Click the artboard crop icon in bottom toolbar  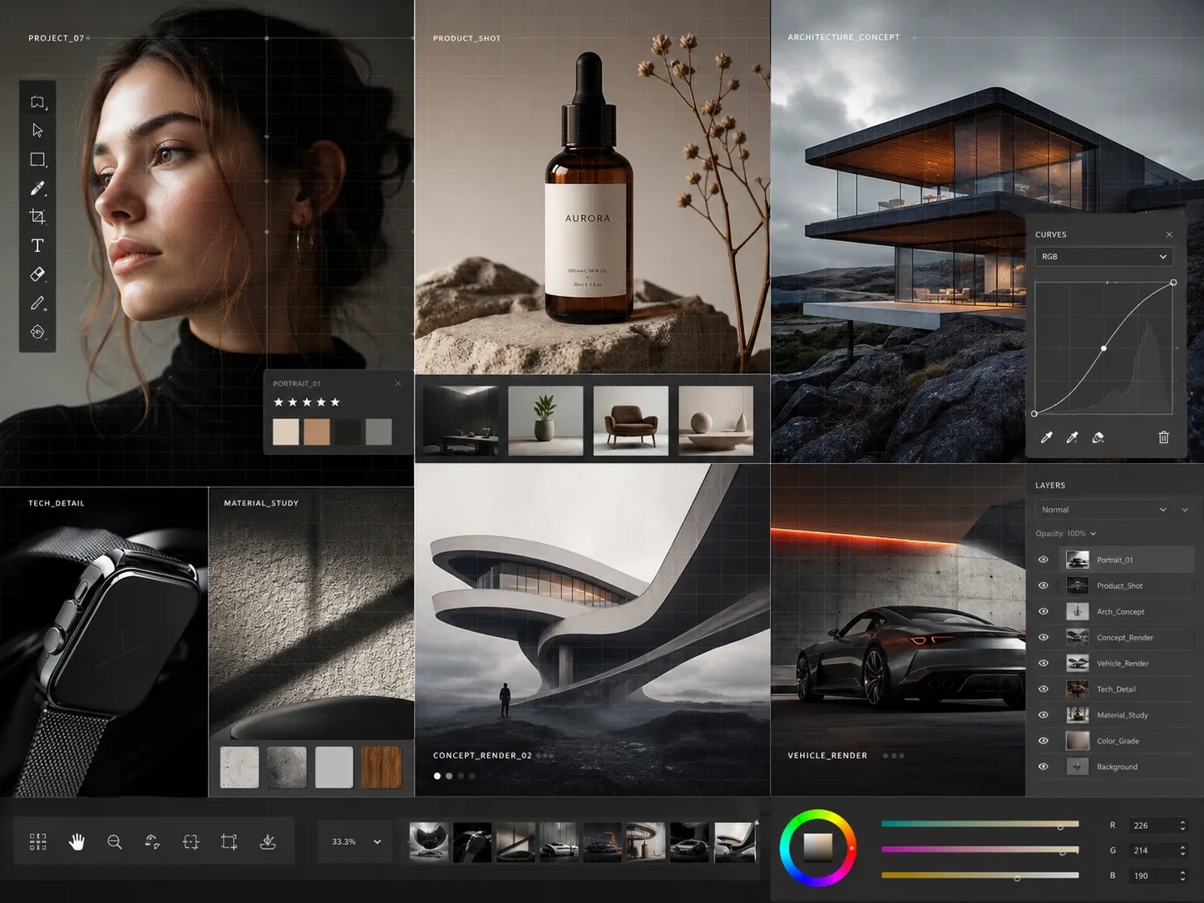[x=229, y=842]
